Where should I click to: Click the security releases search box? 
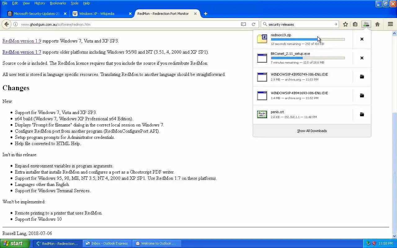tap(300, 24)
